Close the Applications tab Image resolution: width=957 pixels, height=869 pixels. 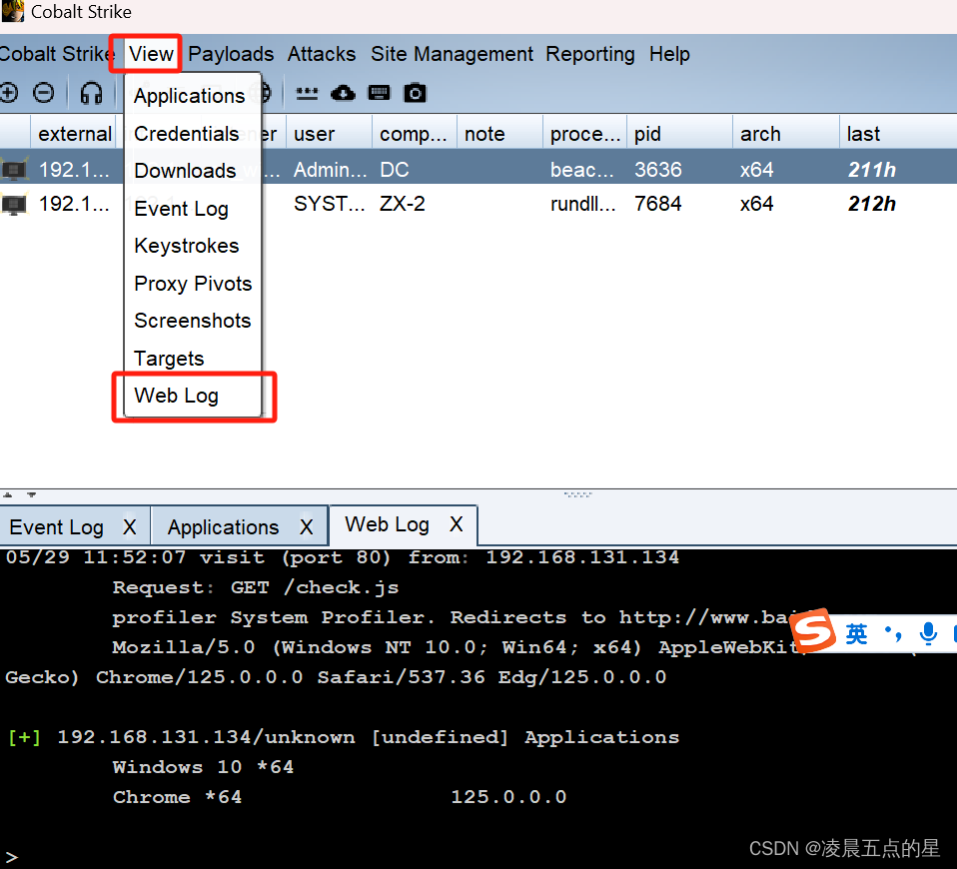[x=307, y=526]
